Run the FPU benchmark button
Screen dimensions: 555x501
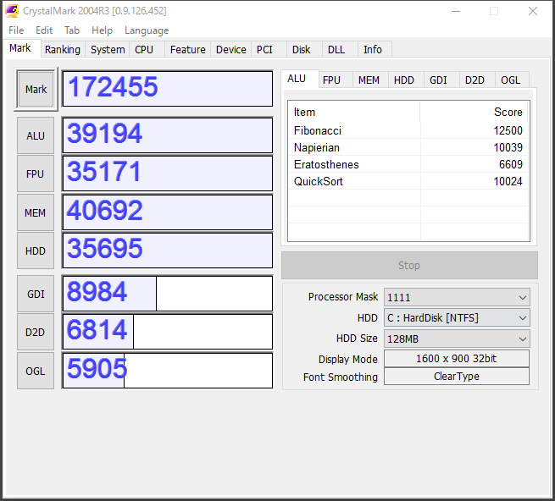(36, 174)
